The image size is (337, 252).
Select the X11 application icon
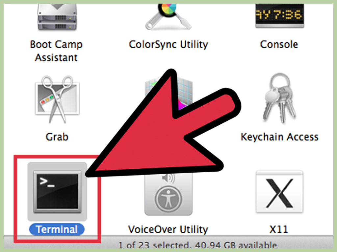279,192
